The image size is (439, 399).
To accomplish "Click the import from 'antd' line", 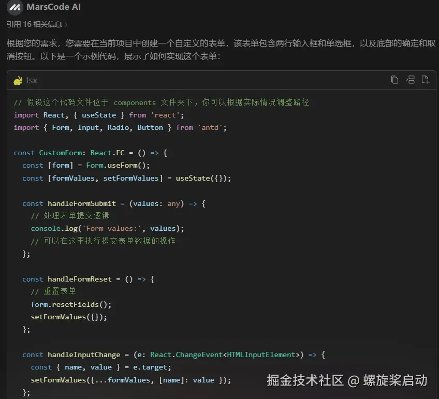I will [120, 128].
